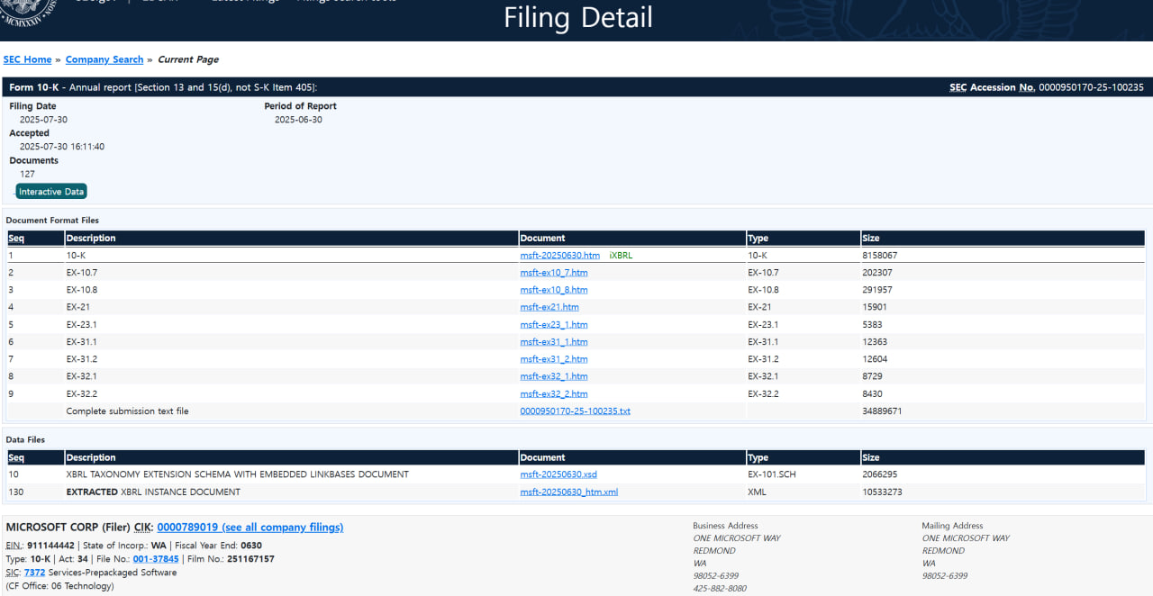Click the EX-101.SCH type cell
Screen dimensions: 1153x596
point(772,474)
